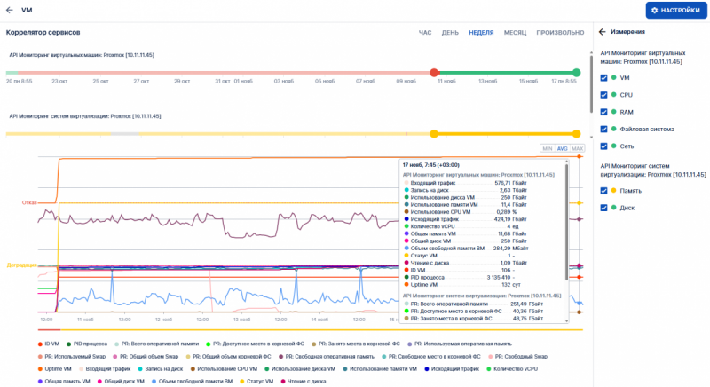Image resolution: width=710 pixels, height=387 pixels.
Task: Uncheck the VM measurement checkbox
Action: click(604, 78)
